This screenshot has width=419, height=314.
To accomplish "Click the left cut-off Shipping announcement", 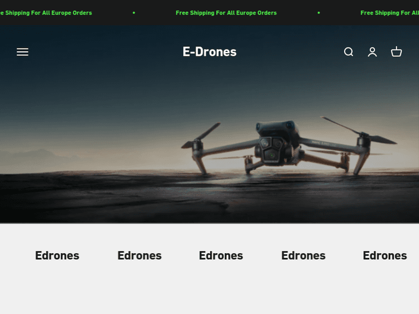I will 47,13.
